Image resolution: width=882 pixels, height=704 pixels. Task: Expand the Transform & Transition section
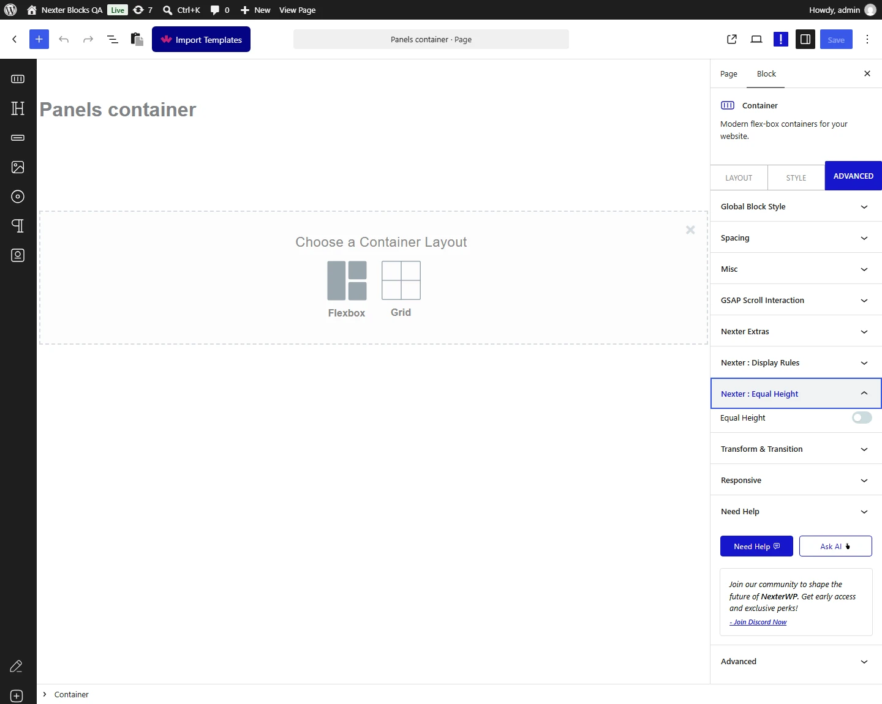tap(796, 449)
